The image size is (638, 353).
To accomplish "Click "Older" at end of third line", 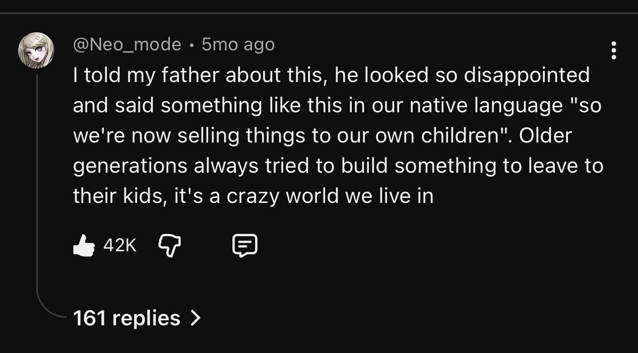I will pyautogui.click(x=545, y=135).
